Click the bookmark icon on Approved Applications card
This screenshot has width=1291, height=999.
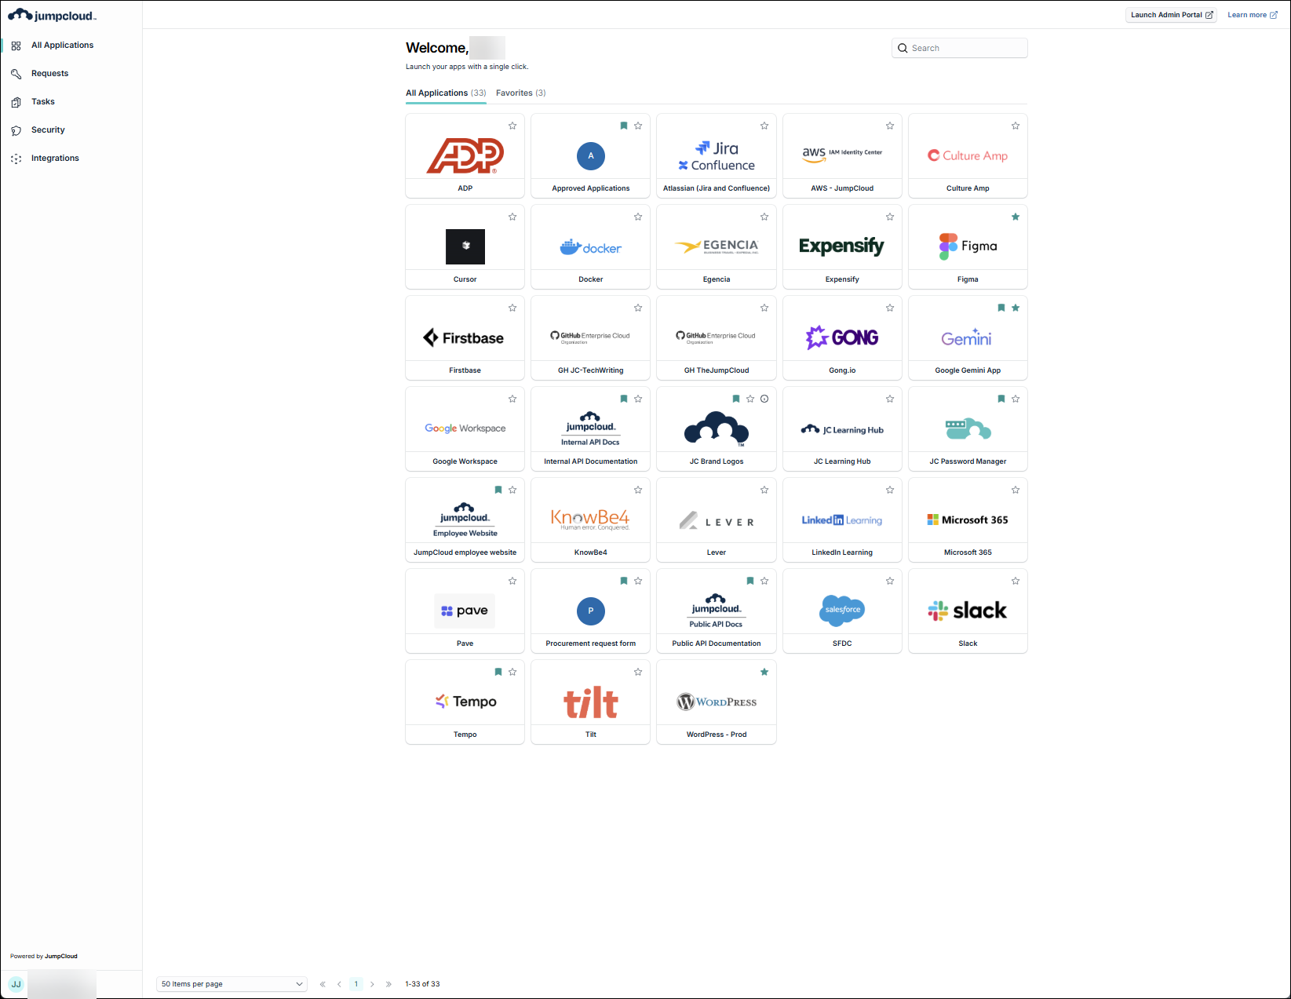(x=624, y=126)
